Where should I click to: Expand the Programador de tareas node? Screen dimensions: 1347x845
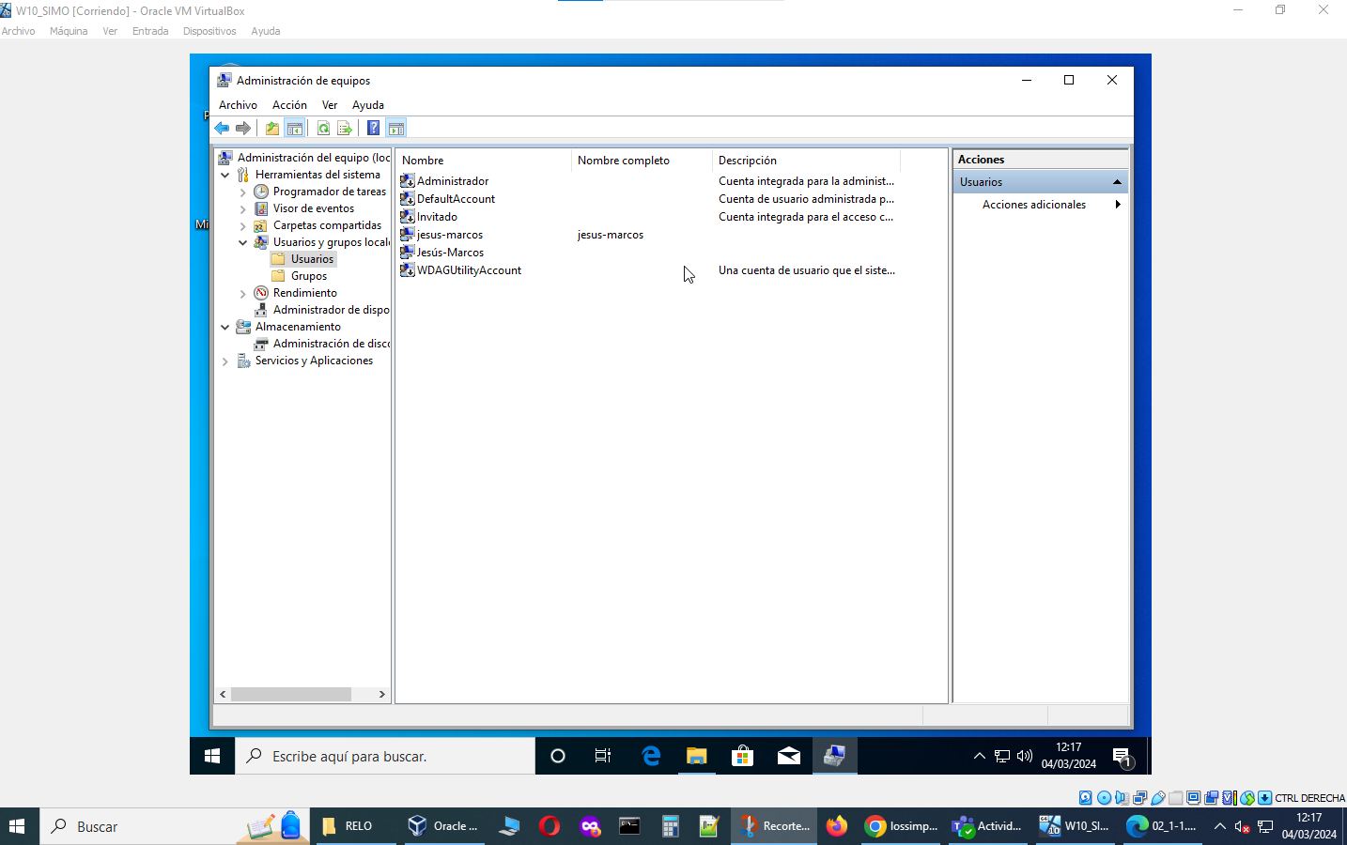pos(243,192)
